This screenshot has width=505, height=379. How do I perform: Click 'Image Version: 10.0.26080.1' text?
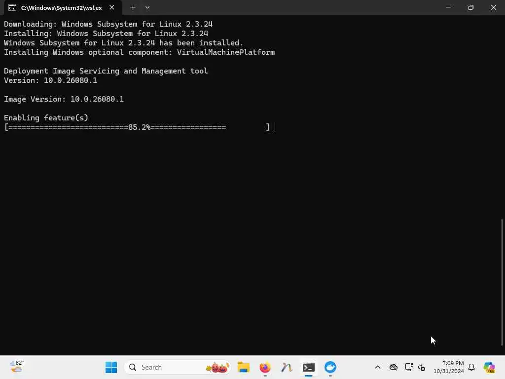click(x=64, y=99)
